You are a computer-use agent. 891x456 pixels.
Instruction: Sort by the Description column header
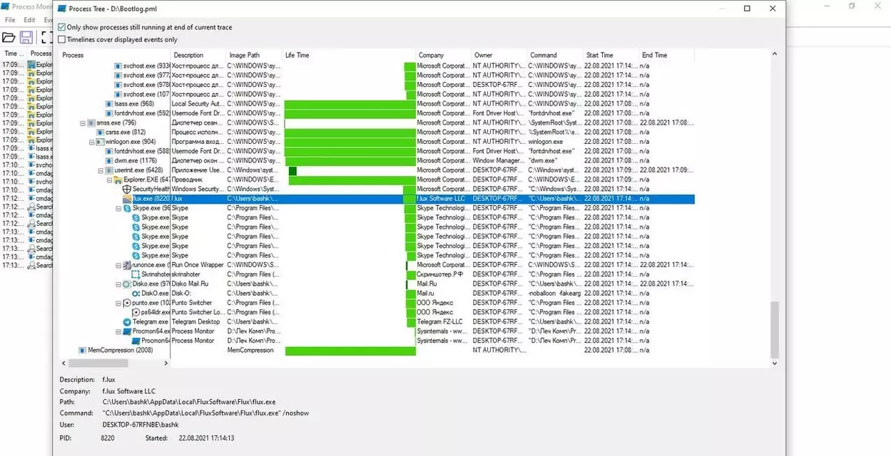[198, 55]
